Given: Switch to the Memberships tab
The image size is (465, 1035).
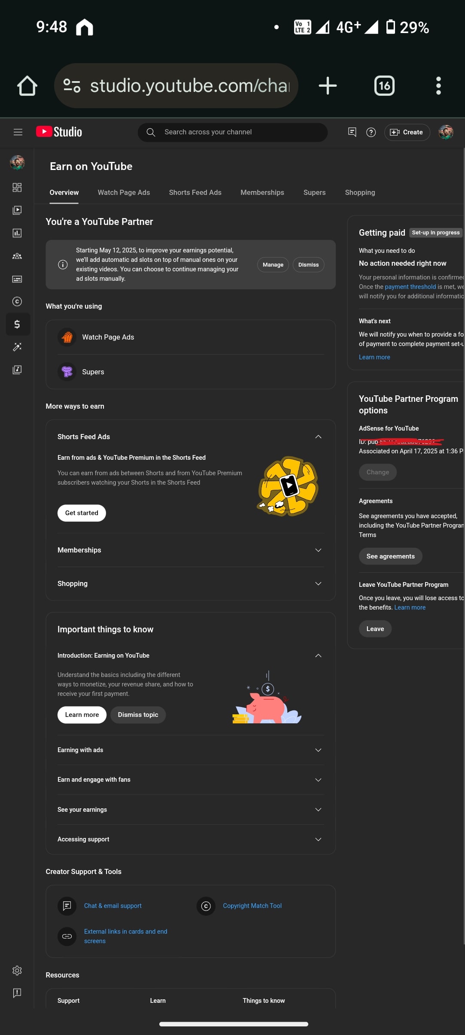Looking at the screenshot, I should tap(262, 192).
